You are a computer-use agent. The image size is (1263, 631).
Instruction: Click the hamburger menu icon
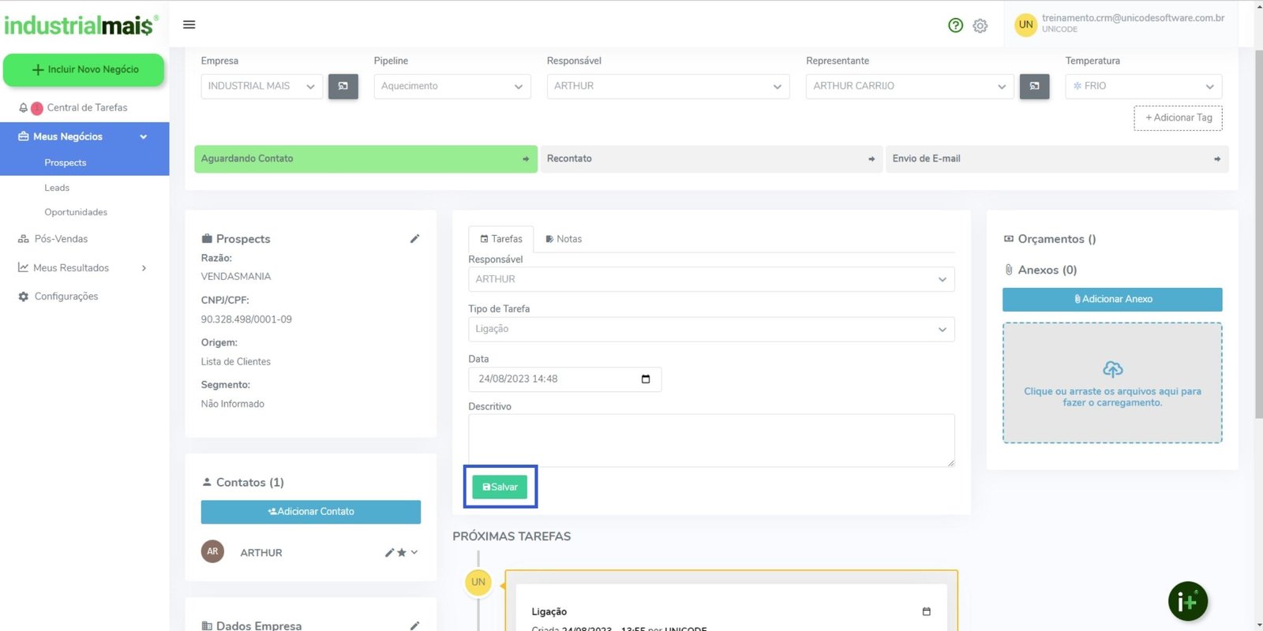(x=189, y=24)
